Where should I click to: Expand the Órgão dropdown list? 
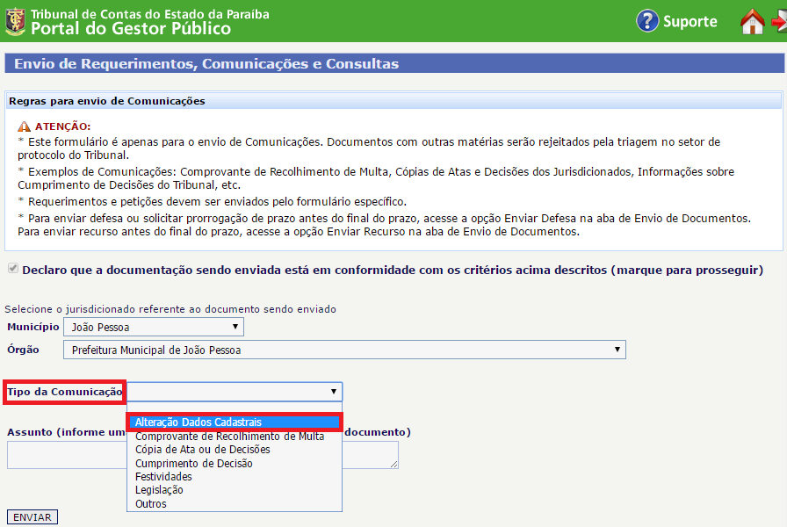343,350
